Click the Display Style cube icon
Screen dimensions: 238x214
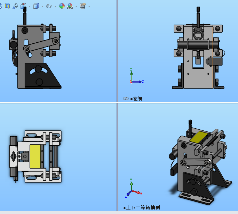[36, 6]
